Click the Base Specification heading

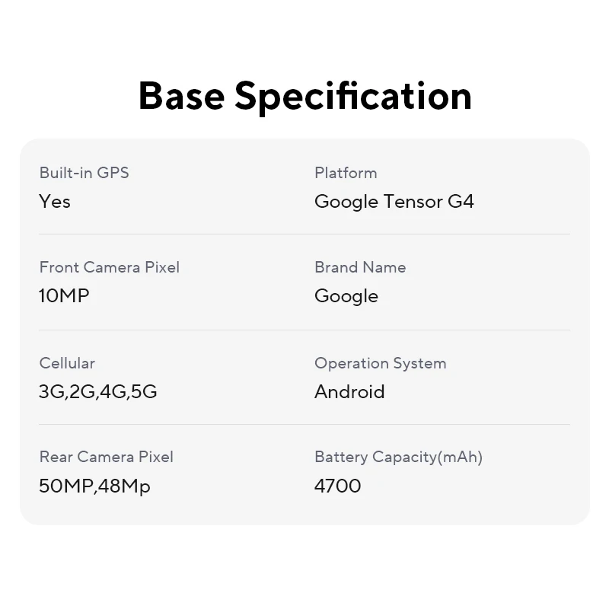[x=304, y=96]
